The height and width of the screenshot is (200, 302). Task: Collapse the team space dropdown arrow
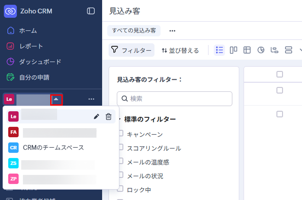click(x=56, y=100)
